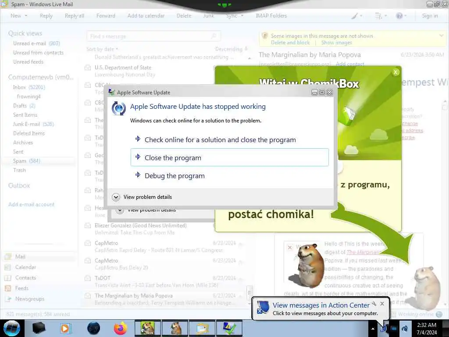Screen dimensions: 449x337
Task: Open the media player taskbar icon
Action: point(65,328)
